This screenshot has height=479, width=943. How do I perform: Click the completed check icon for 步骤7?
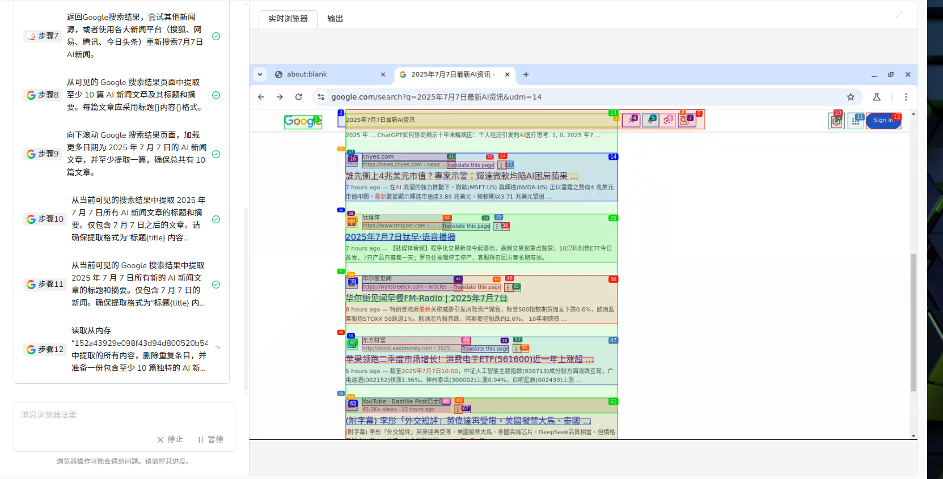click(216, 36)
